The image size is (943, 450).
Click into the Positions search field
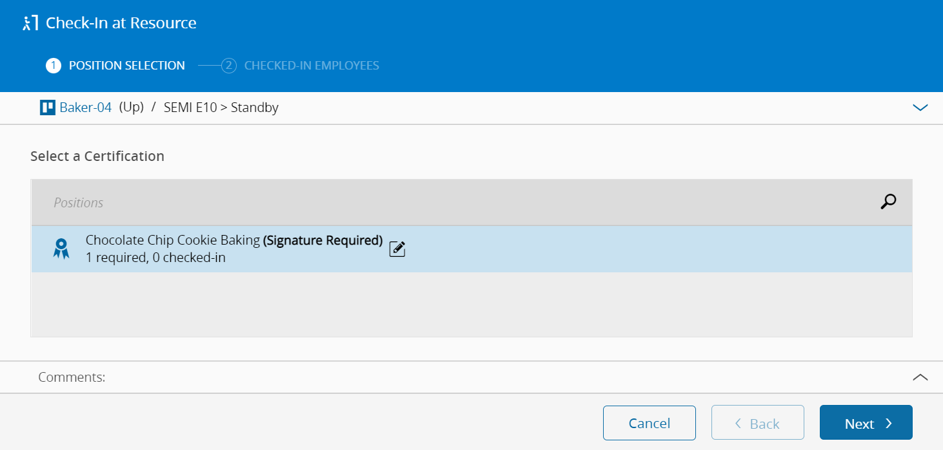tap(452, 202)
